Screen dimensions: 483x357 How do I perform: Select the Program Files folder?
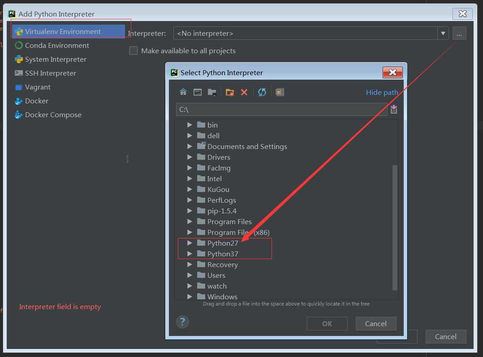(x=229, y=222)
